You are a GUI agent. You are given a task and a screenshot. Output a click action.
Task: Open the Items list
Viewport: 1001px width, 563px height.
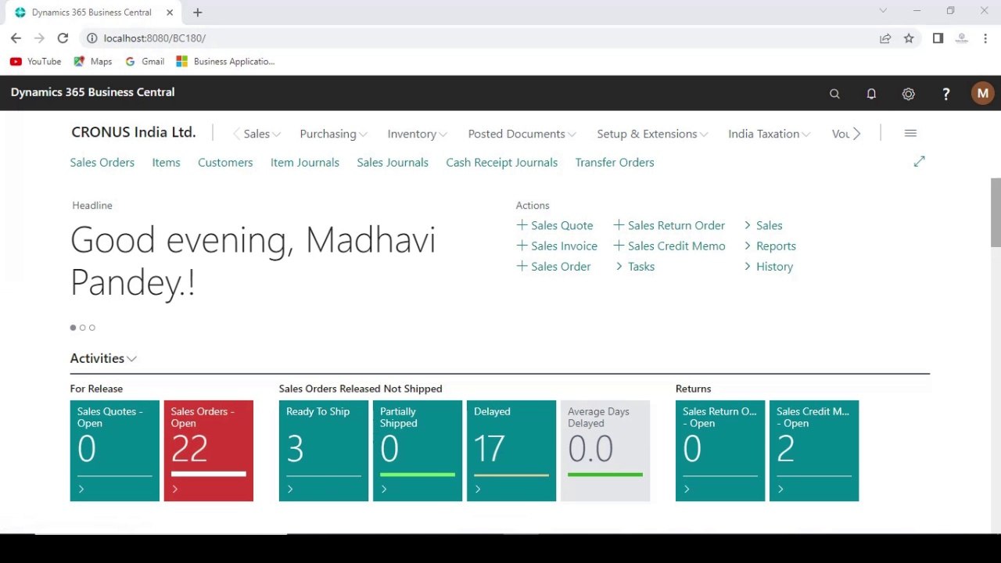point(166,163)
